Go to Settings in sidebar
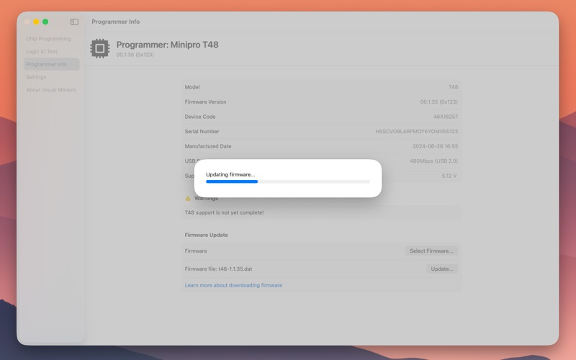Viewport: 576px width, 360px height. click(36, 77)
